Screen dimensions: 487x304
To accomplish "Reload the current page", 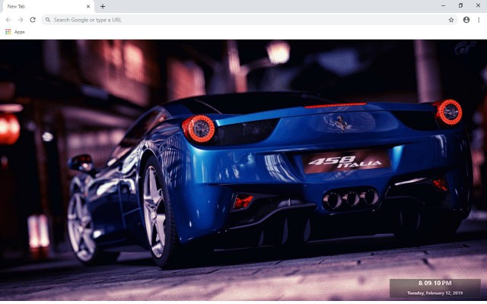I will point(33,20).
